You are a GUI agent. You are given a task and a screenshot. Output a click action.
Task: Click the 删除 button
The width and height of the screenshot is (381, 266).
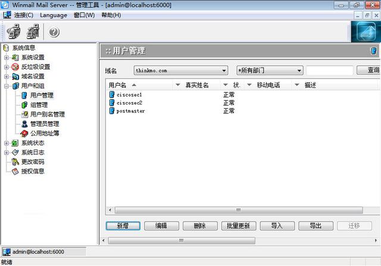point(200,226)
